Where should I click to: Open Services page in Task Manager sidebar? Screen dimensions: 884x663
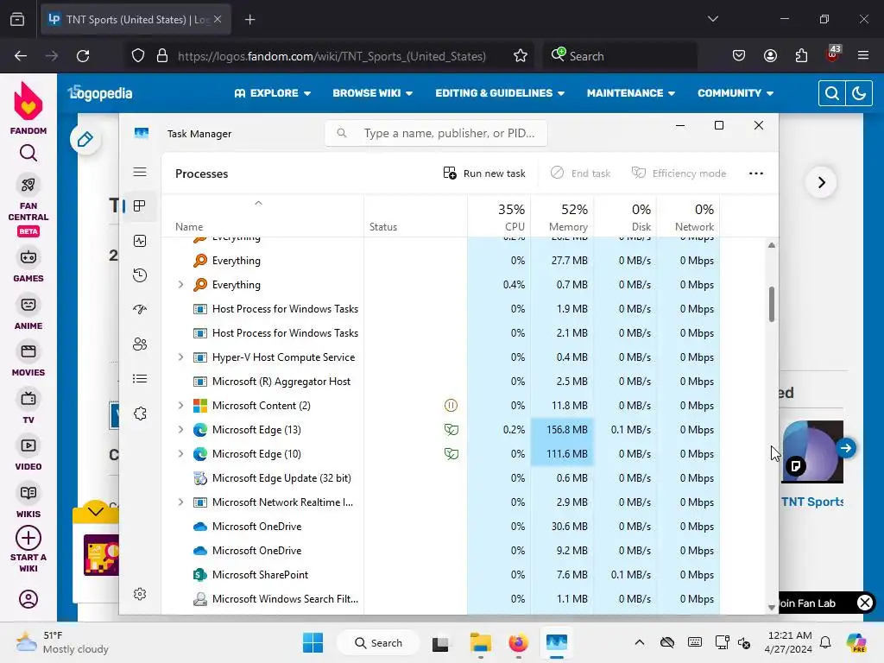(140, 414)
